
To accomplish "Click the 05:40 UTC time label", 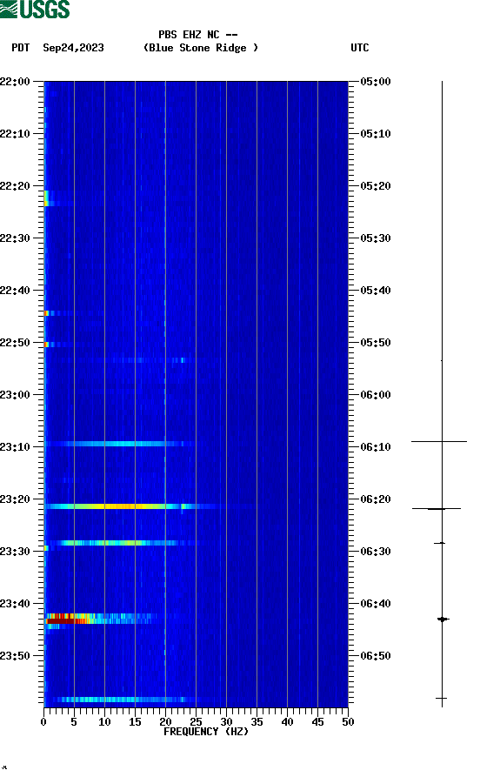I will tap(376, 291).
